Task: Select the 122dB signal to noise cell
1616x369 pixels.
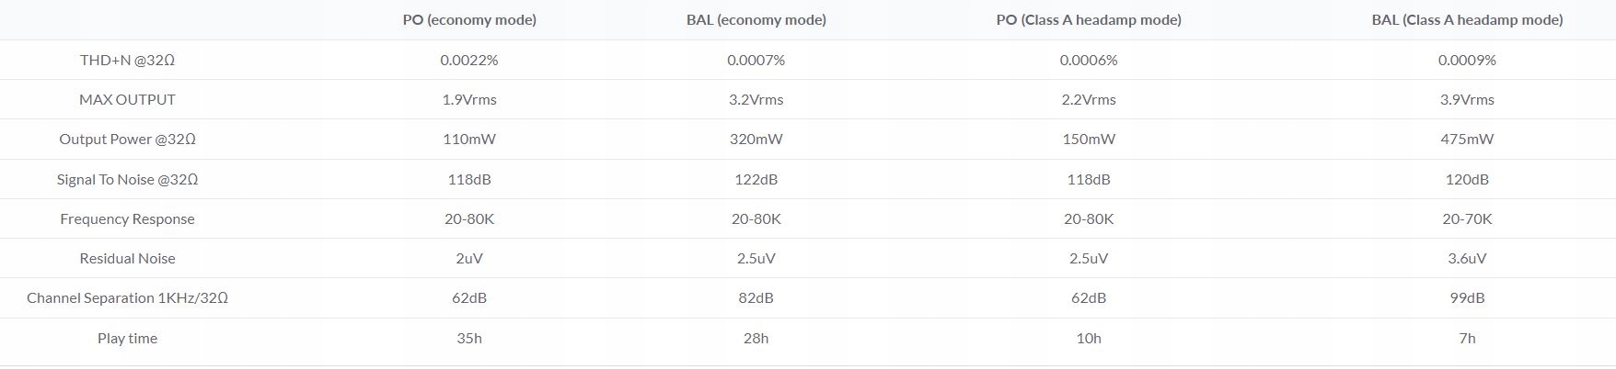Action: click(x=756, y=179)
